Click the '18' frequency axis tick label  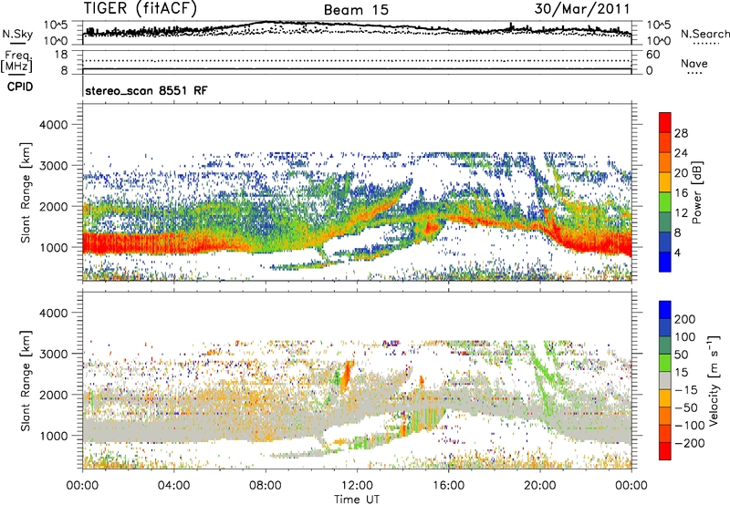click(x=61, y=55)
